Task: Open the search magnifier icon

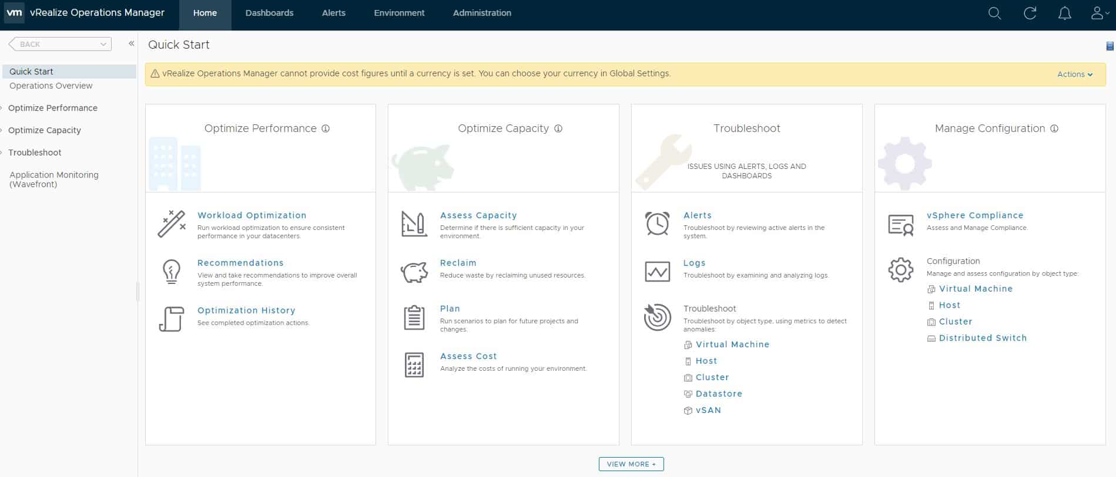Action: [x=994, y=13]
